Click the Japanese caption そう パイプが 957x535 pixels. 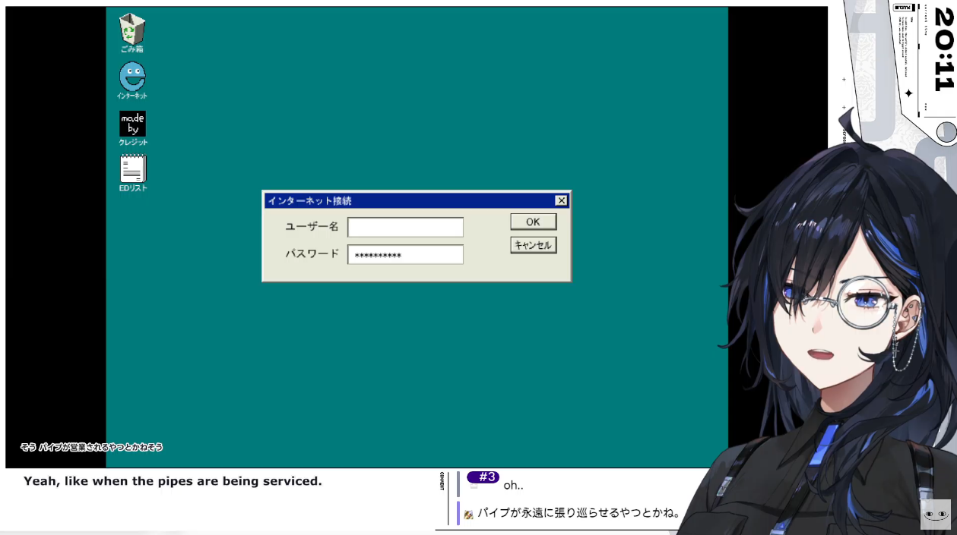coord(91,447)
